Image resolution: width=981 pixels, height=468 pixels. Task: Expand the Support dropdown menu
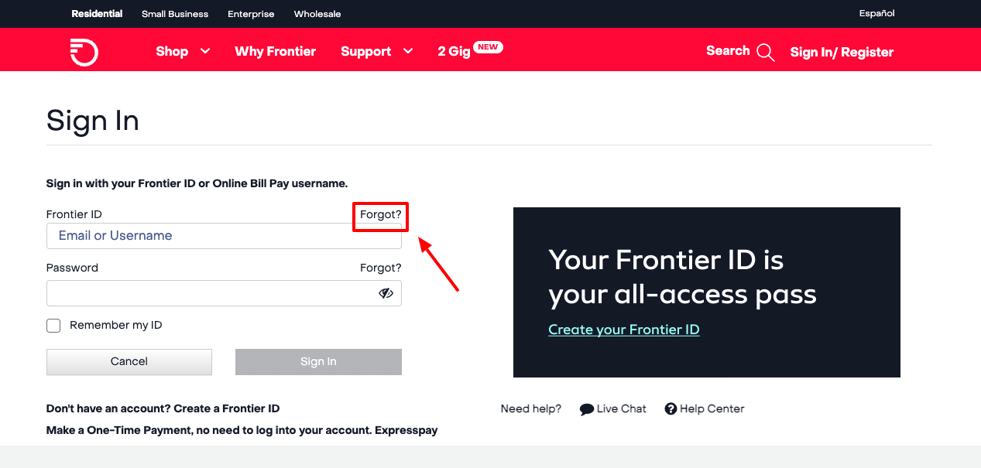coord(376,51)
